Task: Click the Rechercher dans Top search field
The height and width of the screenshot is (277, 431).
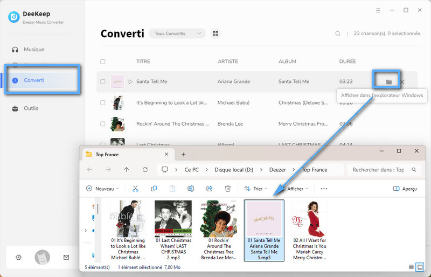Action: point(384,170)
